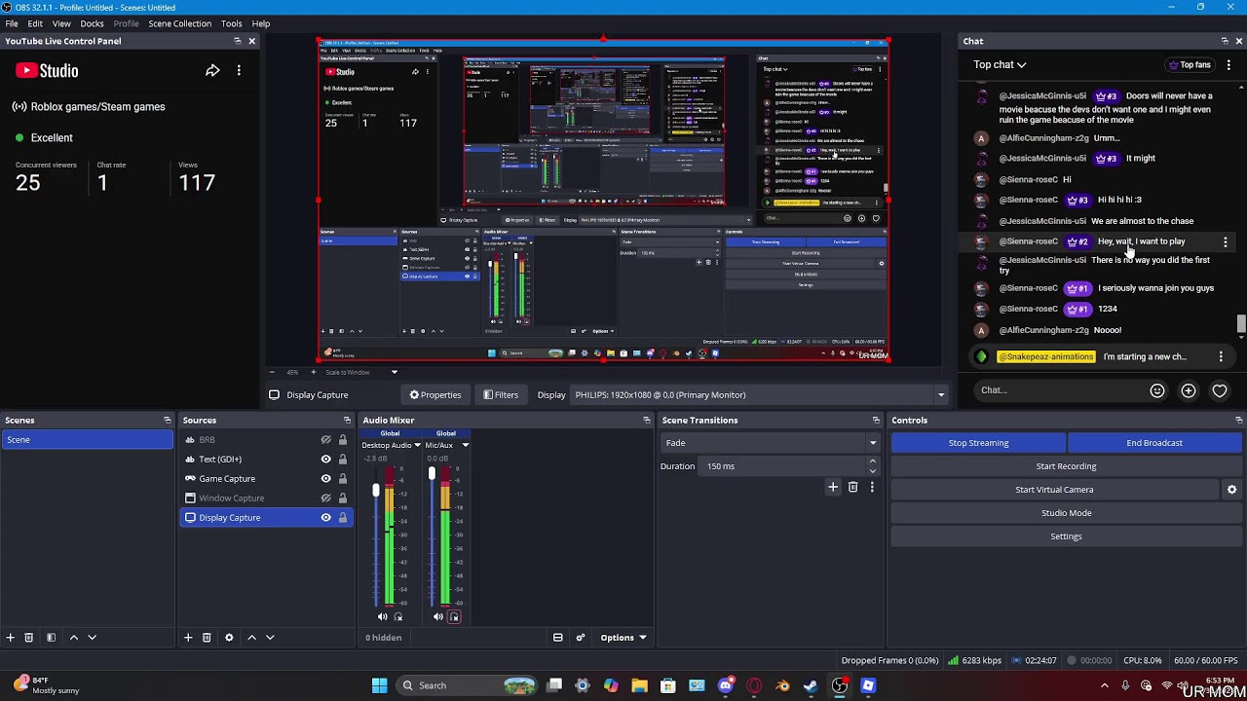Image resolution: width=1247 pixels, height=701 pixels.
Task: Add a transition with the plus icon
Action: click(x=833, y=487)
